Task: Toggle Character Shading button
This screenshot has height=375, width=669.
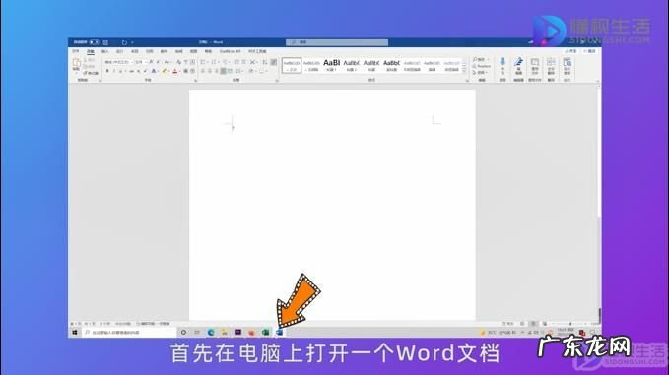Action: tap(185, 71)
